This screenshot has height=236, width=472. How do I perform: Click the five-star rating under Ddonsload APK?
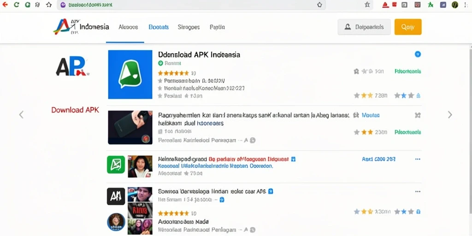(x=173, y=73)
